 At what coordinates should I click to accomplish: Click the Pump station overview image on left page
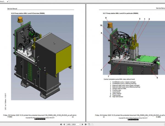click(x=42, y=58)
